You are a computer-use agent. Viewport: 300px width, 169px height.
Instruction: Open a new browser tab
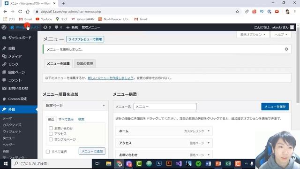tap(63, 3)
